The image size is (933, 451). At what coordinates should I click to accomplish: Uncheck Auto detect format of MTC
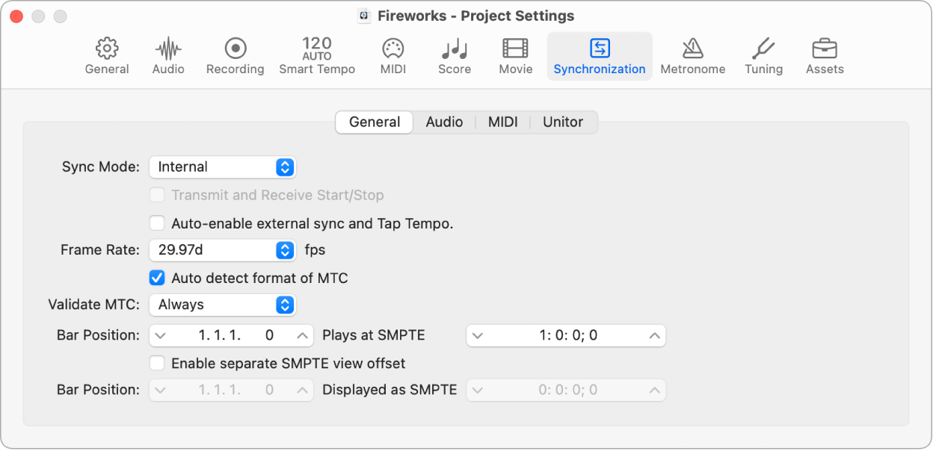pyautogui.click(x=157, y=278)
